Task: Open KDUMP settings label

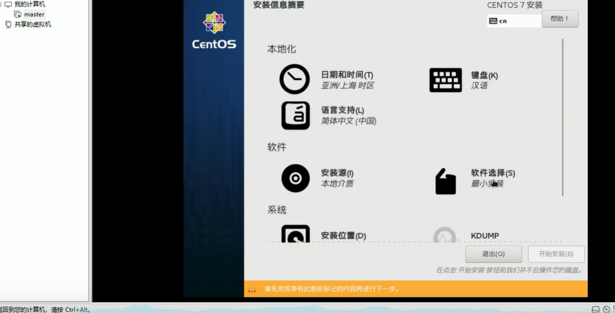Action: tap(485, 236)
